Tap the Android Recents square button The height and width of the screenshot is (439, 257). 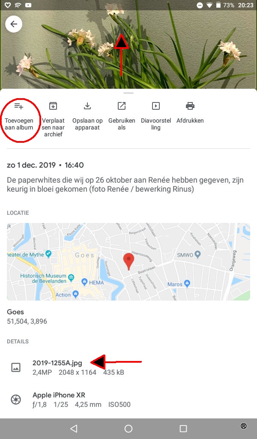tap(183, 429)
